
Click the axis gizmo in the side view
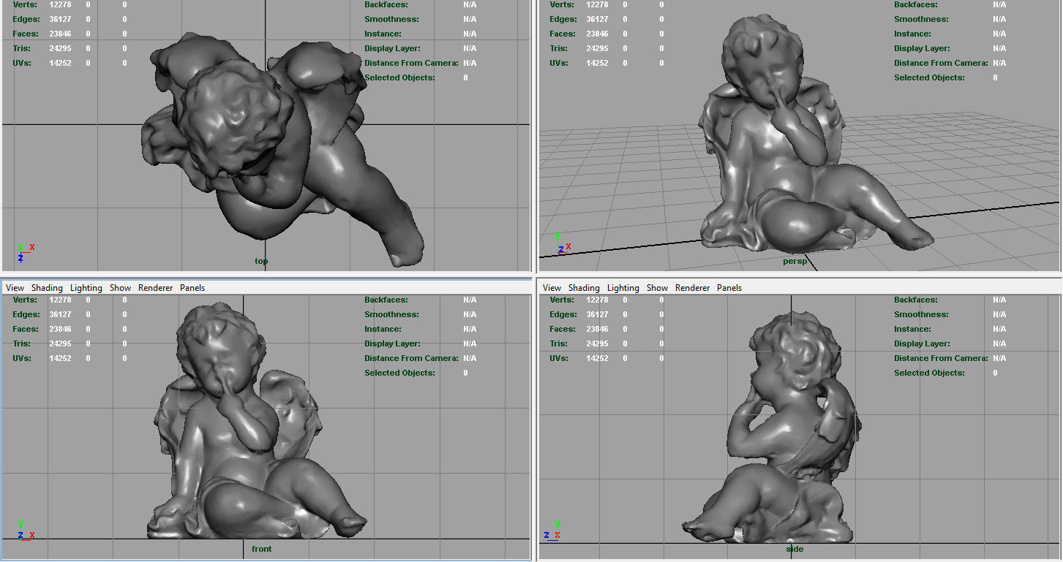[553, 531]
